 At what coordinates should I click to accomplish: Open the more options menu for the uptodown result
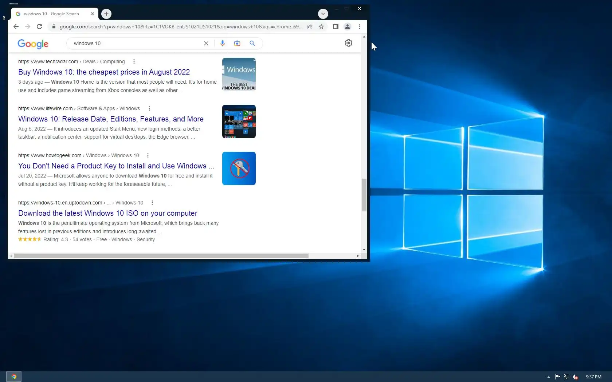point(152,203)
